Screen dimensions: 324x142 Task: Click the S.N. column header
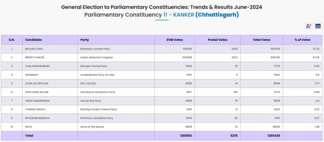(x=12, y=40)
